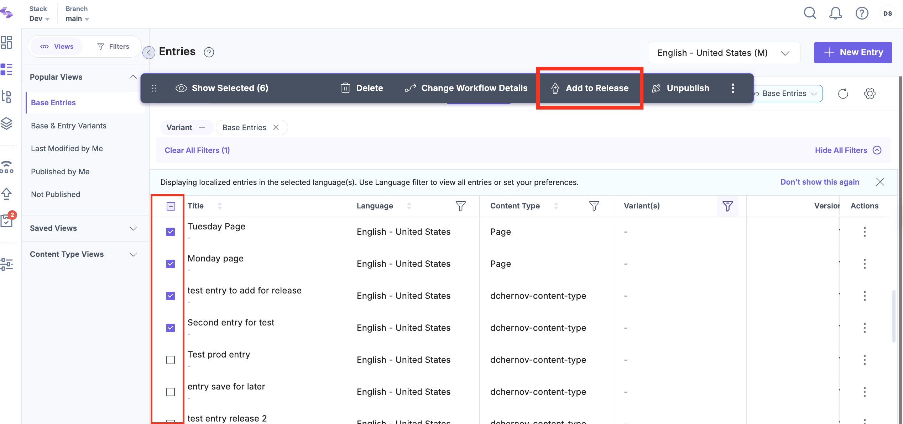This screenshot has width=903, height=424.
Task: Open Tuesday Page actions menu
Action: (x=865, y=232)
